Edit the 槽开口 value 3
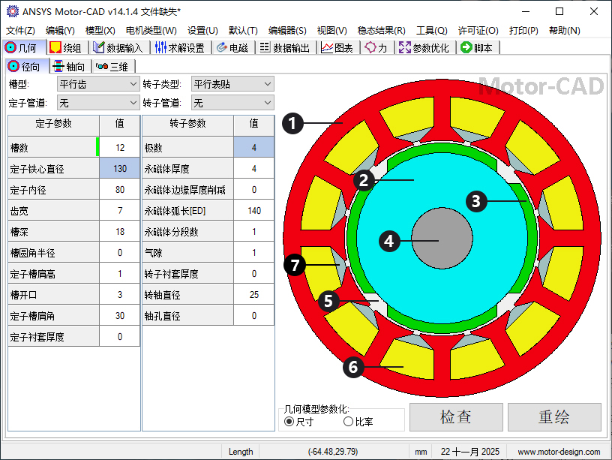Viewport: 612px width, 460px height. [x=120, y=295]
